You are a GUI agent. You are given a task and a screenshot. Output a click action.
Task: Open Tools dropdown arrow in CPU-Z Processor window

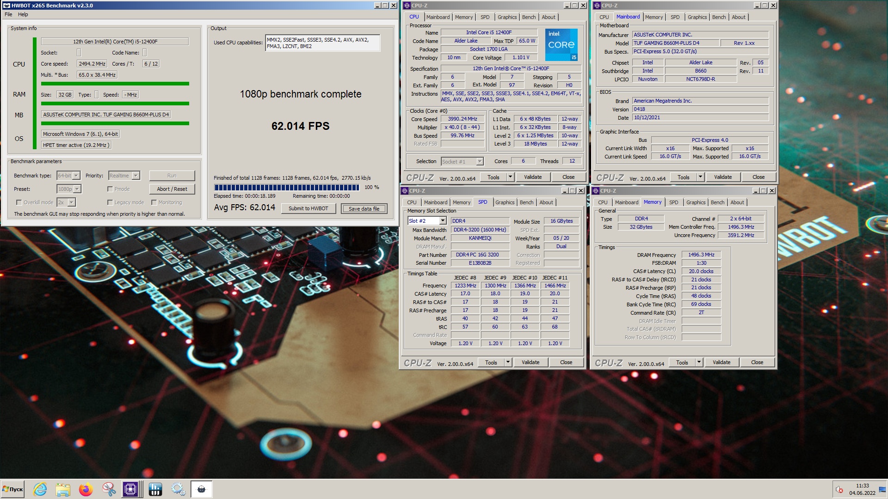click(510, 177)
